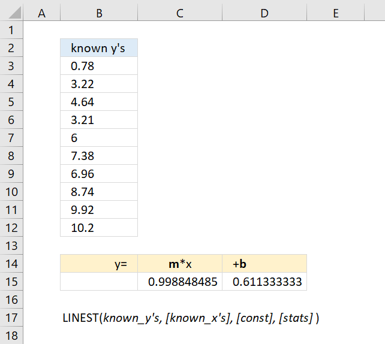Select column C header
Viewport: 385px width, 344px height.
(180, 13)
